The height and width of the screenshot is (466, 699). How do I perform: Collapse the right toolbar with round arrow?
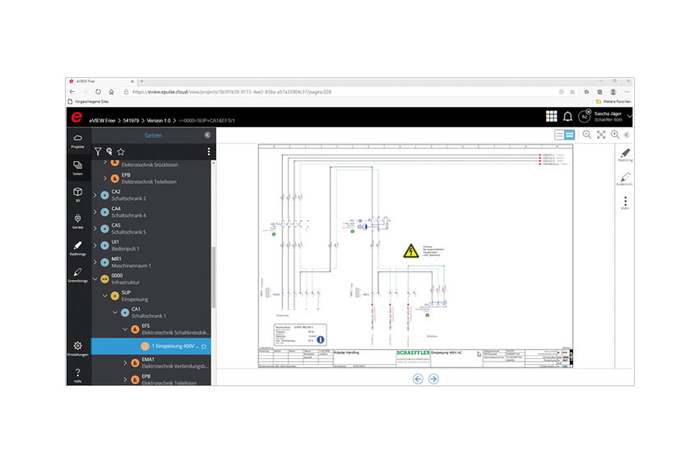tap(627, 135)
